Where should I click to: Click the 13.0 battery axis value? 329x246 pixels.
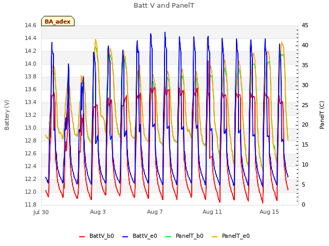pos(31,128)
